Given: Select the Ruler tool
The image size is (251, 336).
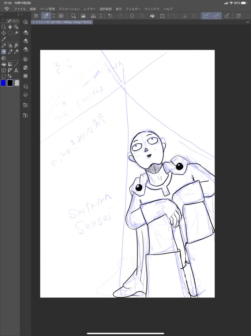Looking at the screenshot, I should click(x=10, y=70).
